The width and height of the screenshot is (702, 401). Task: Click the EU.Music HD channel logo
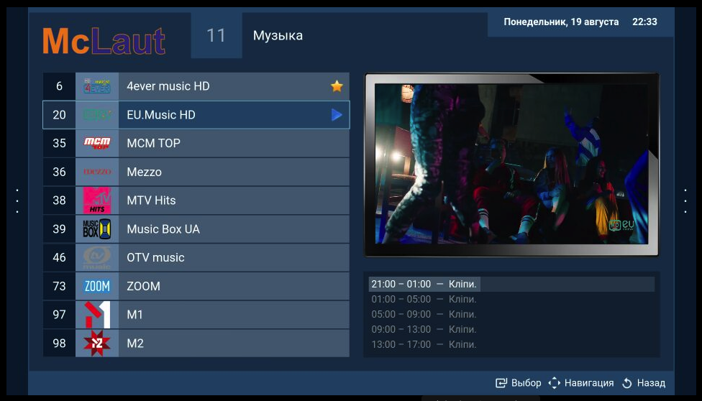[96, 114]
